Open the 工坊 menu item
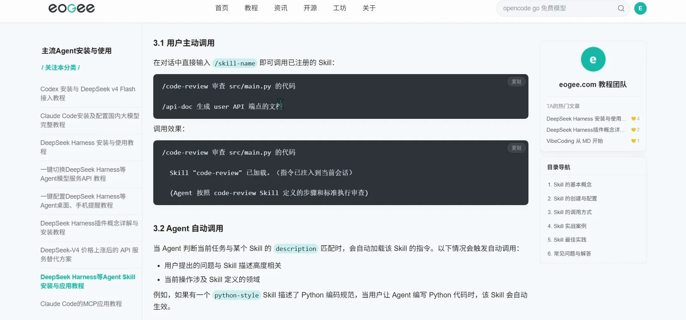Screen dimensions: 686x320 point(340,8)
